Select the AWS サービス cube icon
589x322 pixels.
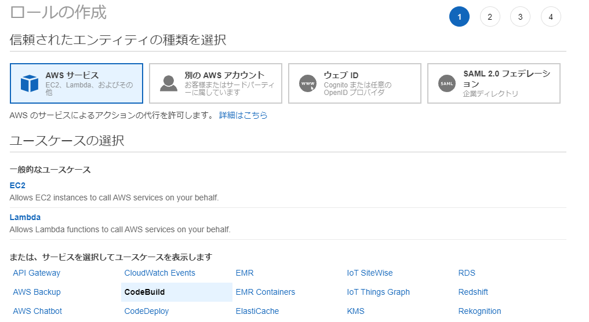(30, 83)
